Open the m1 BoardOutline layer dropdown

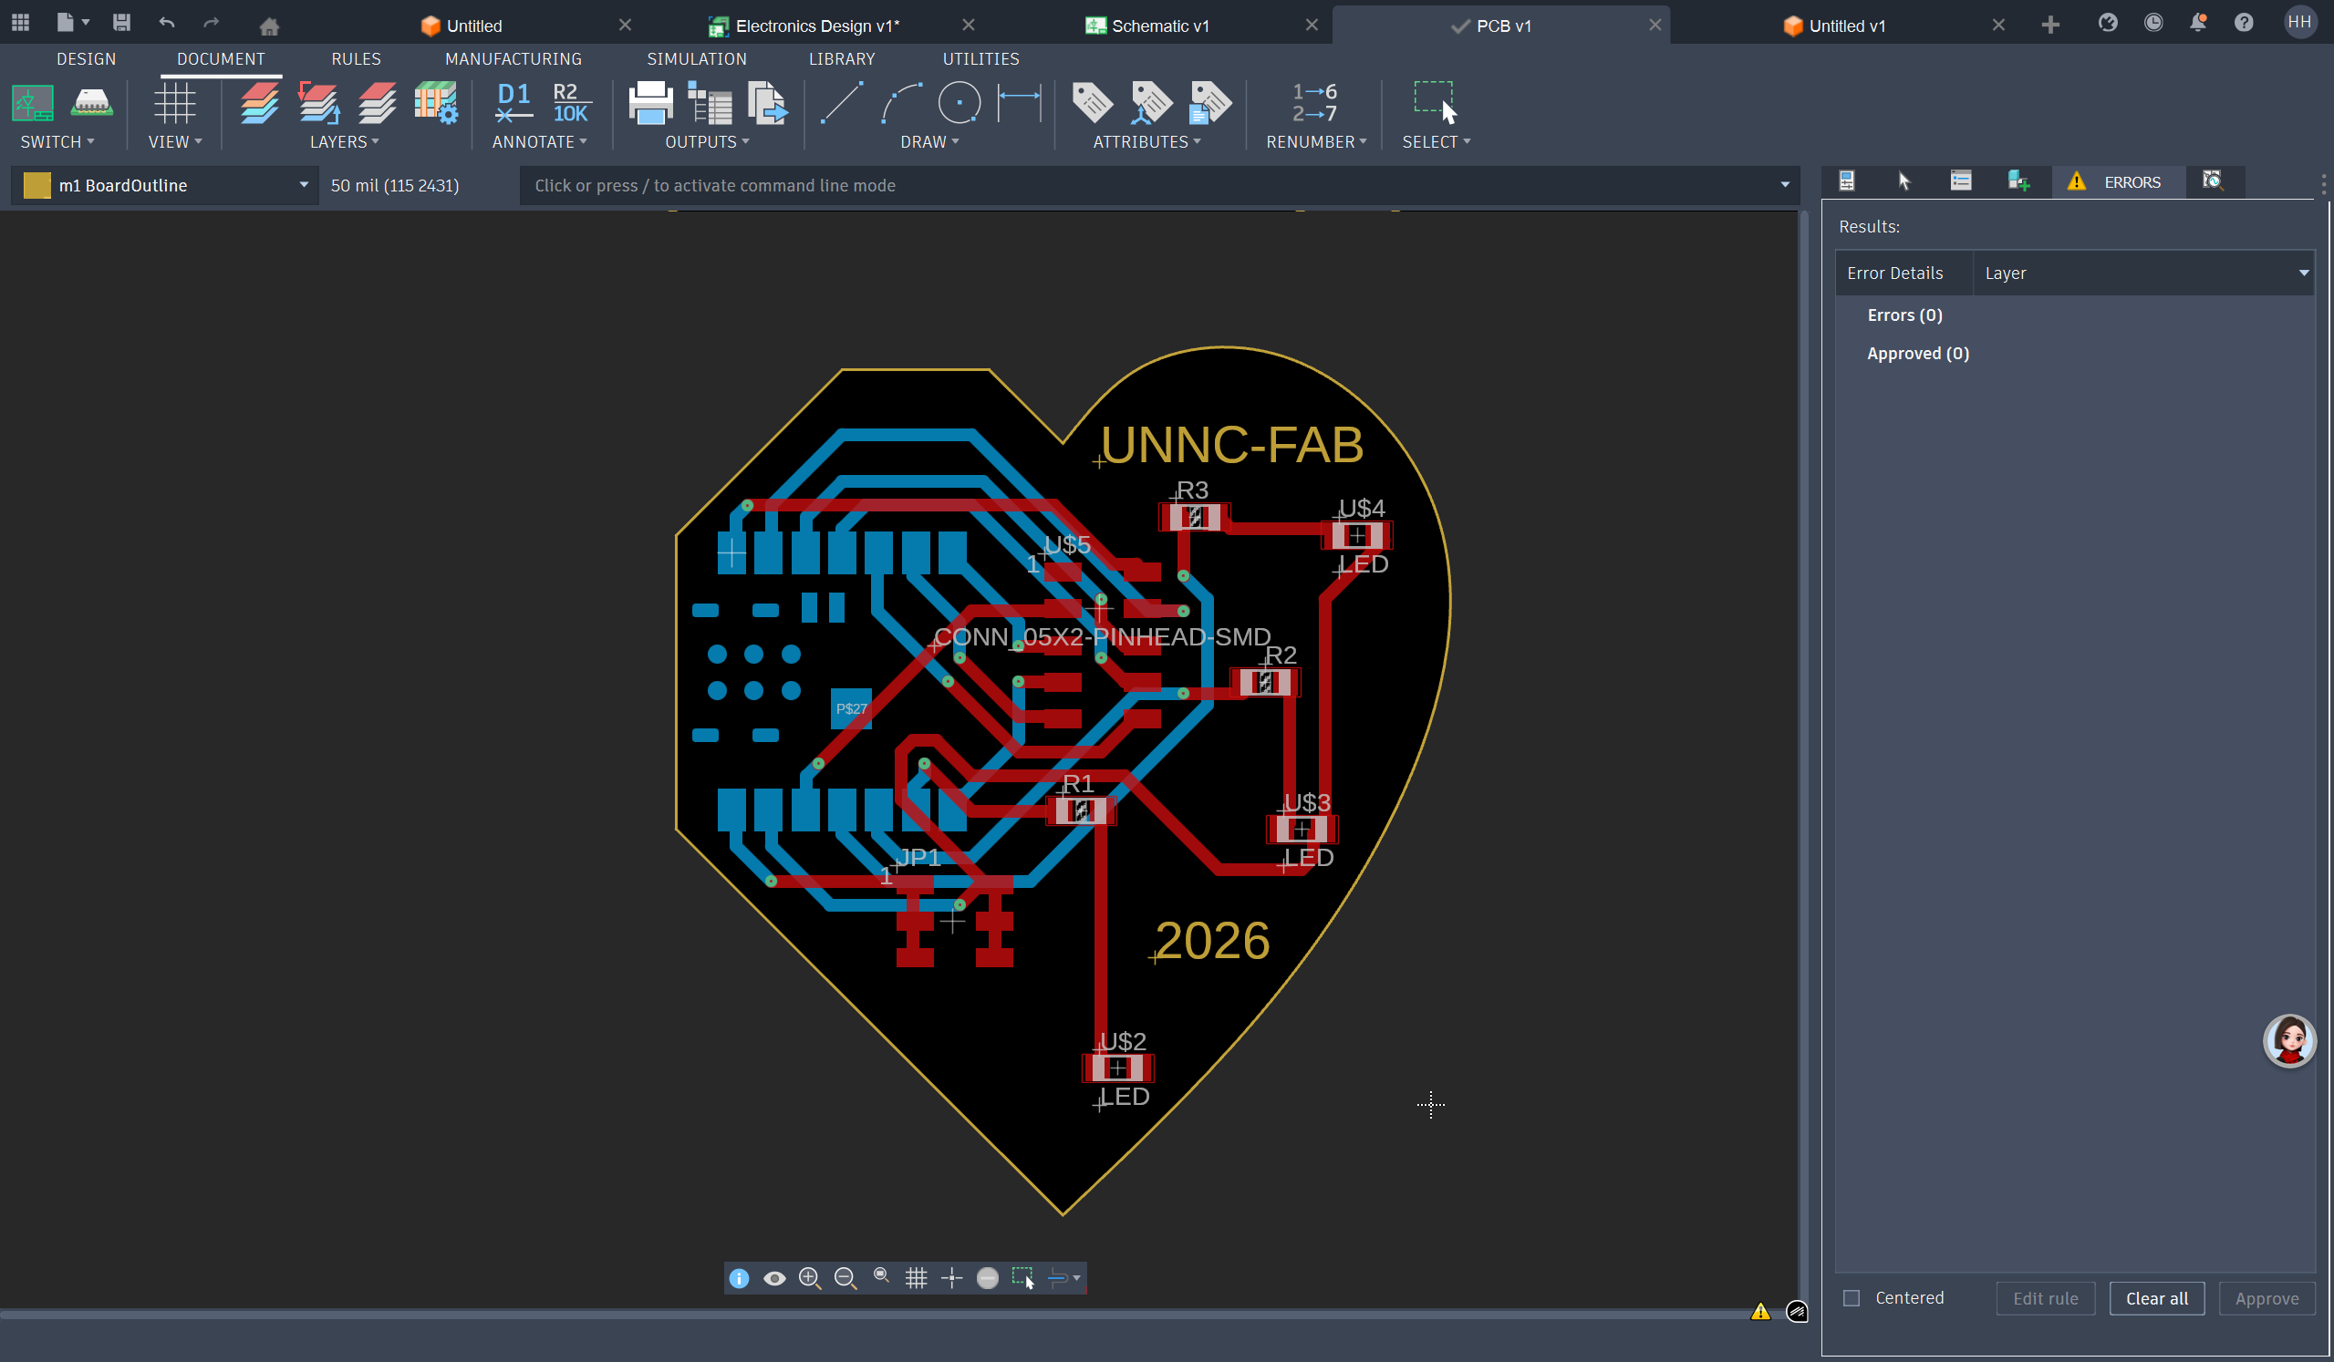[303, 185]
